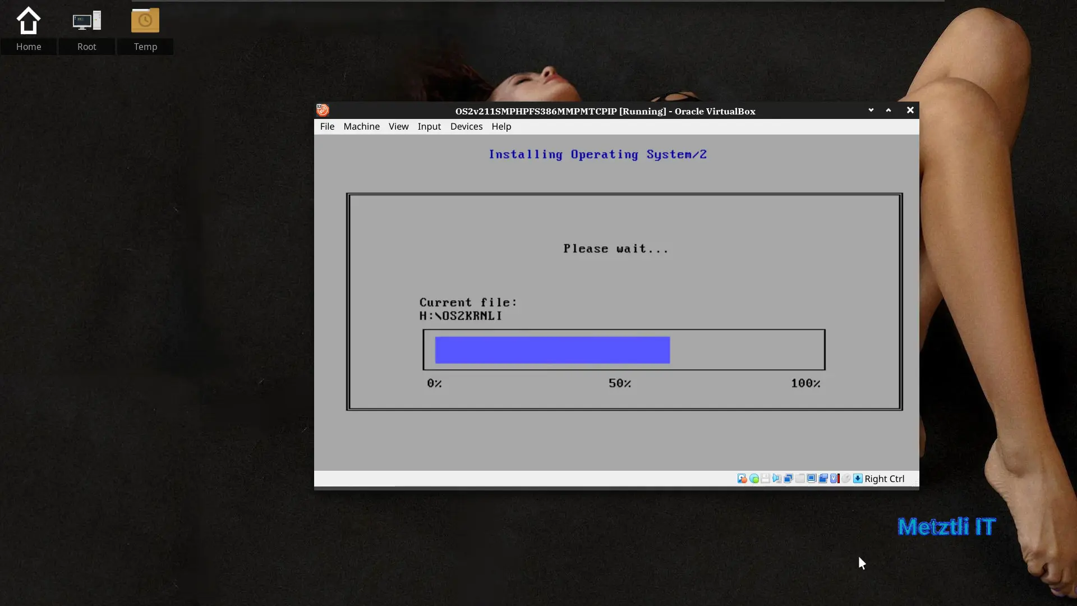Open the File menu
Viewport: 1077px width, 606px height.
[x=327, y=126]
